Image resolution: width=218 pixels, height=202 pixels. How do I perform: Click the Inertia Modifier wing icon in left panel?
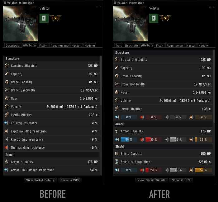(7, 115)
